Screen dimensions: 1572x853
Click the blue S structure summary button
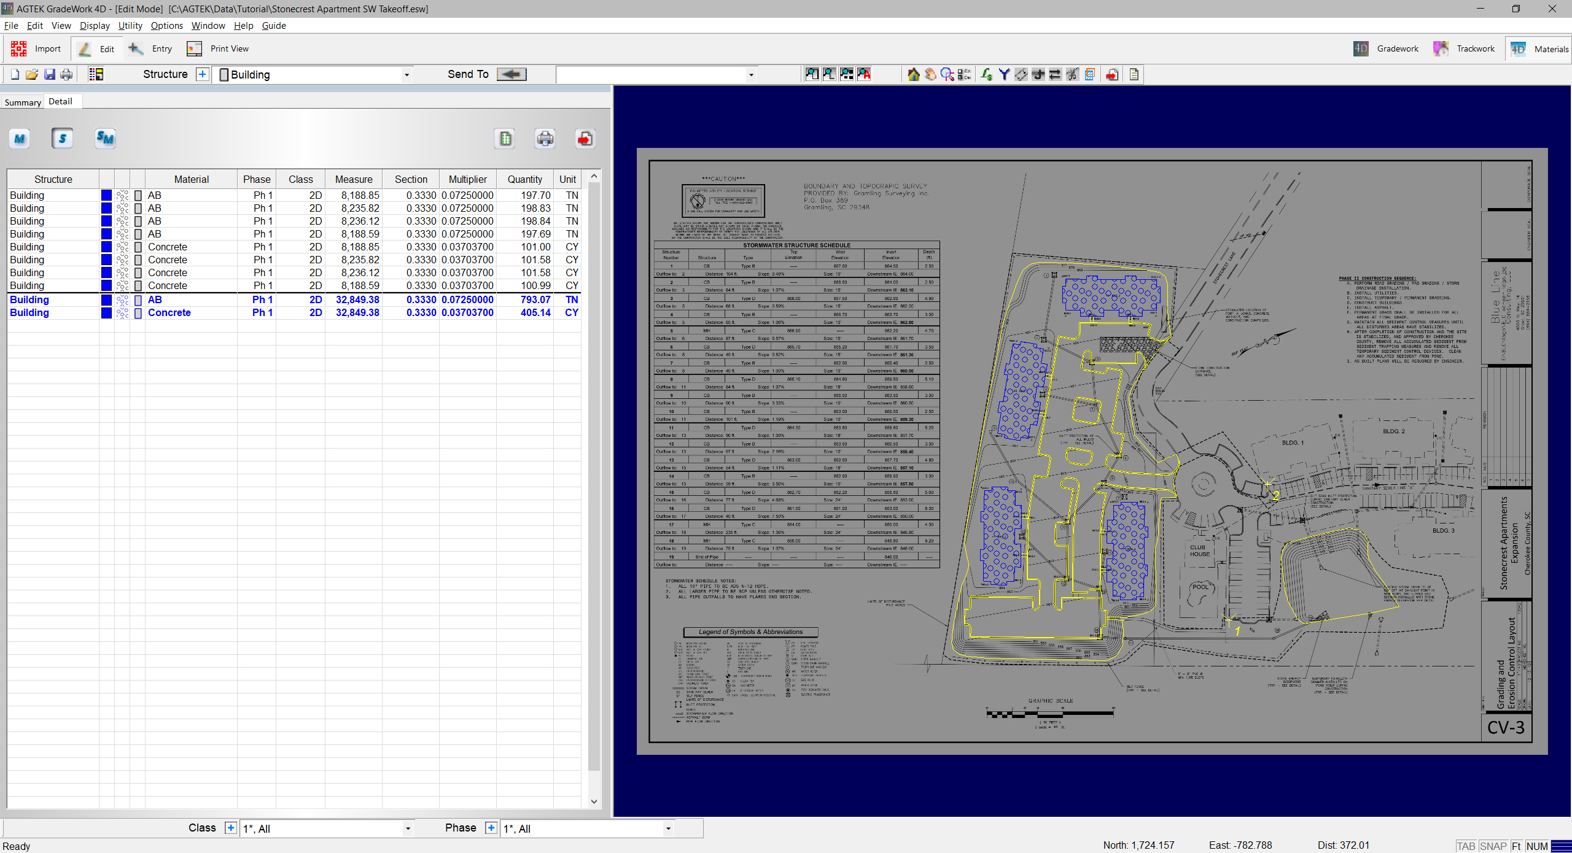click(x=62, y=139)
